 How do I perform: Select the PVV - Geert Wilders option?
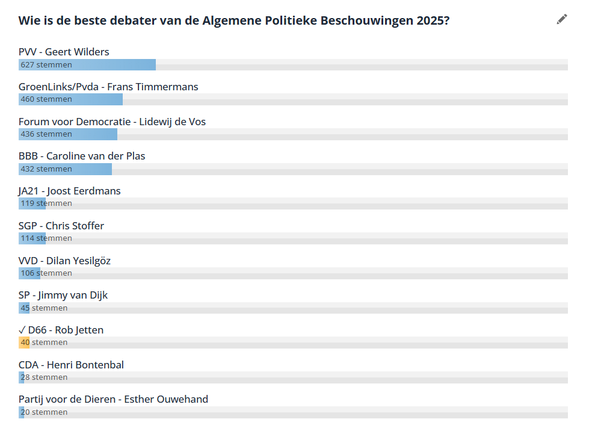pos(64,52)
